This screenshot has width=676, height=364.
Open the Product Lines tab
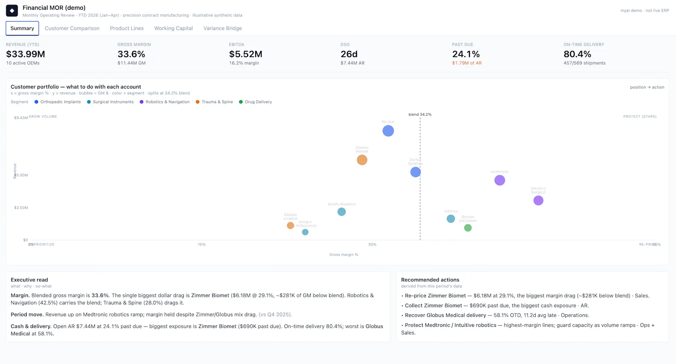pos(127,28)
